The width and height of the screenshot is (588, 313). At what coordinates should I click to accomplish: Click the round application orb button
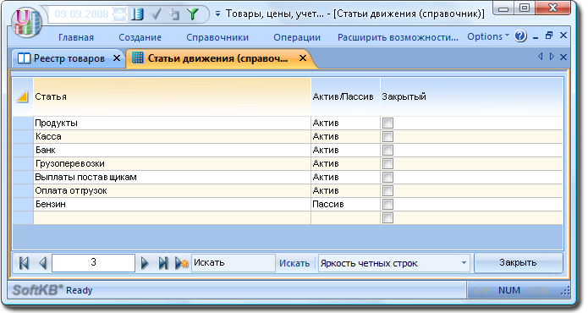coord(26,23)
